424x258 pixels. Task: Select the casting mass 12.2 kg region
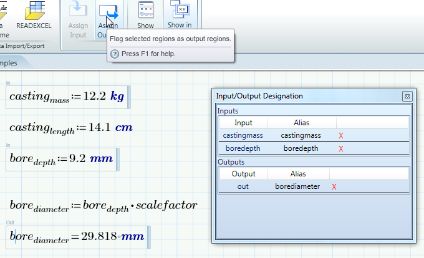tap(68, 97)
